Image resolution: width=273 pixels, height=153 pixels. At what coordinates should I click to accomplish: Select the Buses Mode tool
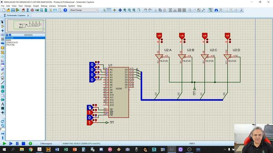tap(3, 43)
